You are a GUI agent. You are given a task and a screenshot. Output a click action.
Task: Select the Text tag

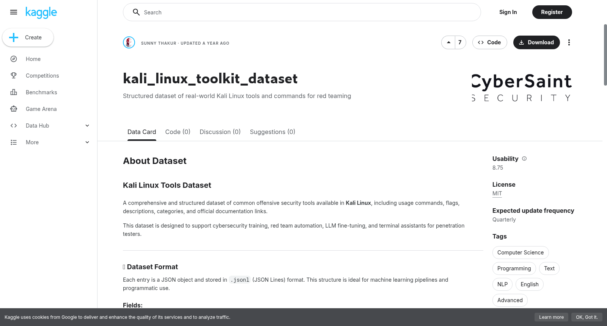click(x=549, y=268)
